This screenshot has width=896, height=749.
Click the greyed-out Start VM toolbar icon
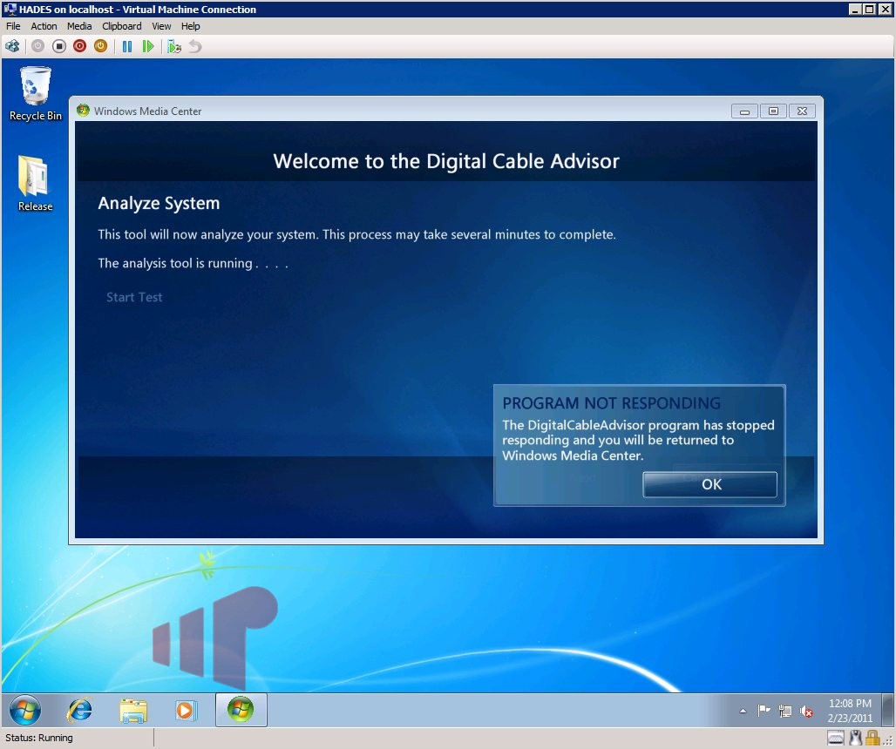point(37,46)
